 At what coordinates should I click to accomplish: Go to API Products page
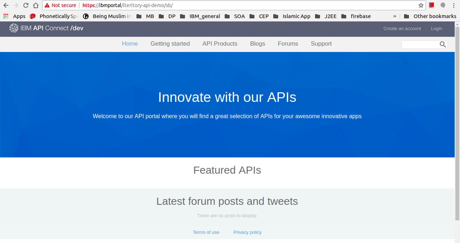(220, 44)
